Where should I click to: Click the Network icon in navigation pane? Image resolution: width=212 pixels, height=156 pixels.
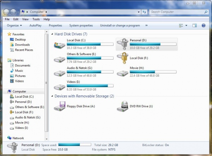(x=9, y=138)
